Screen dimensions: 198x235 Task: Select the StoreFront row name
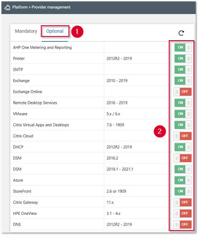coord(22,191)
